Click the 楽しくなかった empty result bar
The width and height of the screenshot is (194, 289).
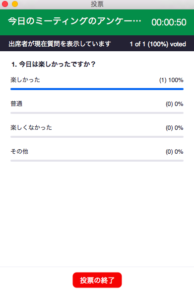[x=97, y=137]
